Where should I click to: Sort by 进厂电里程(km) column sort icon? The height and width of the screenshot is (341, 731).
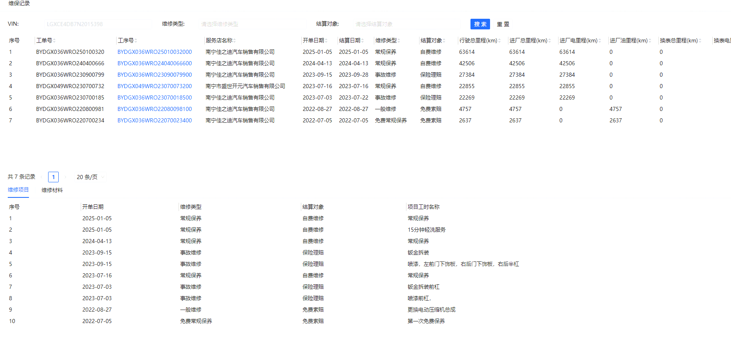click(600, 41)
